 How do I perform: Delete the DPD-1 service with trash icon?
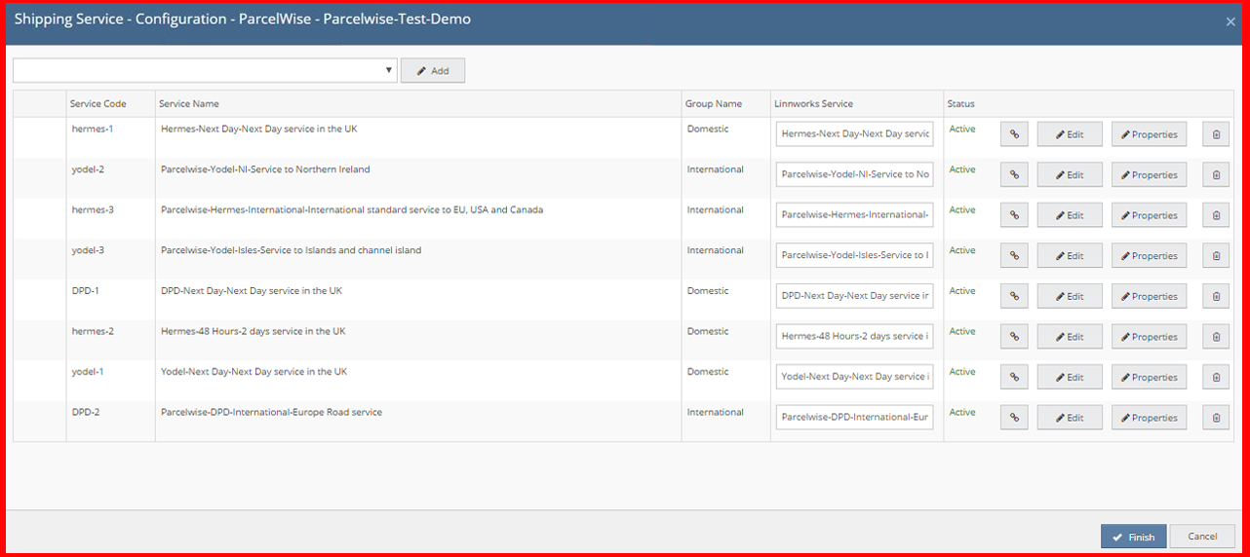click(1216, 296)
